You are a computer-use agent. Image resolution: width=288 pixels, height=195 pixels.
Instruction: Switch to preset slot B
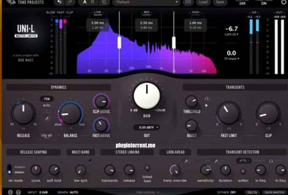point(93,2)
